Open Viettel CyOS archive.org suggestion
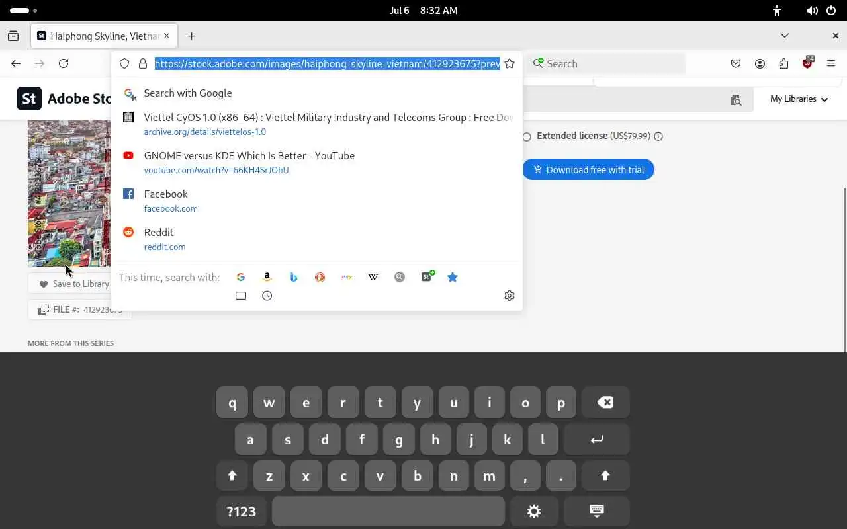 pos(317,124)
